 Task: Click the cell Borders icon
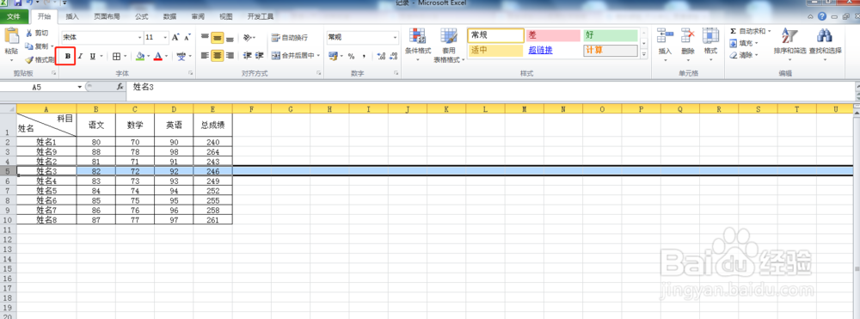pos(116,56)
